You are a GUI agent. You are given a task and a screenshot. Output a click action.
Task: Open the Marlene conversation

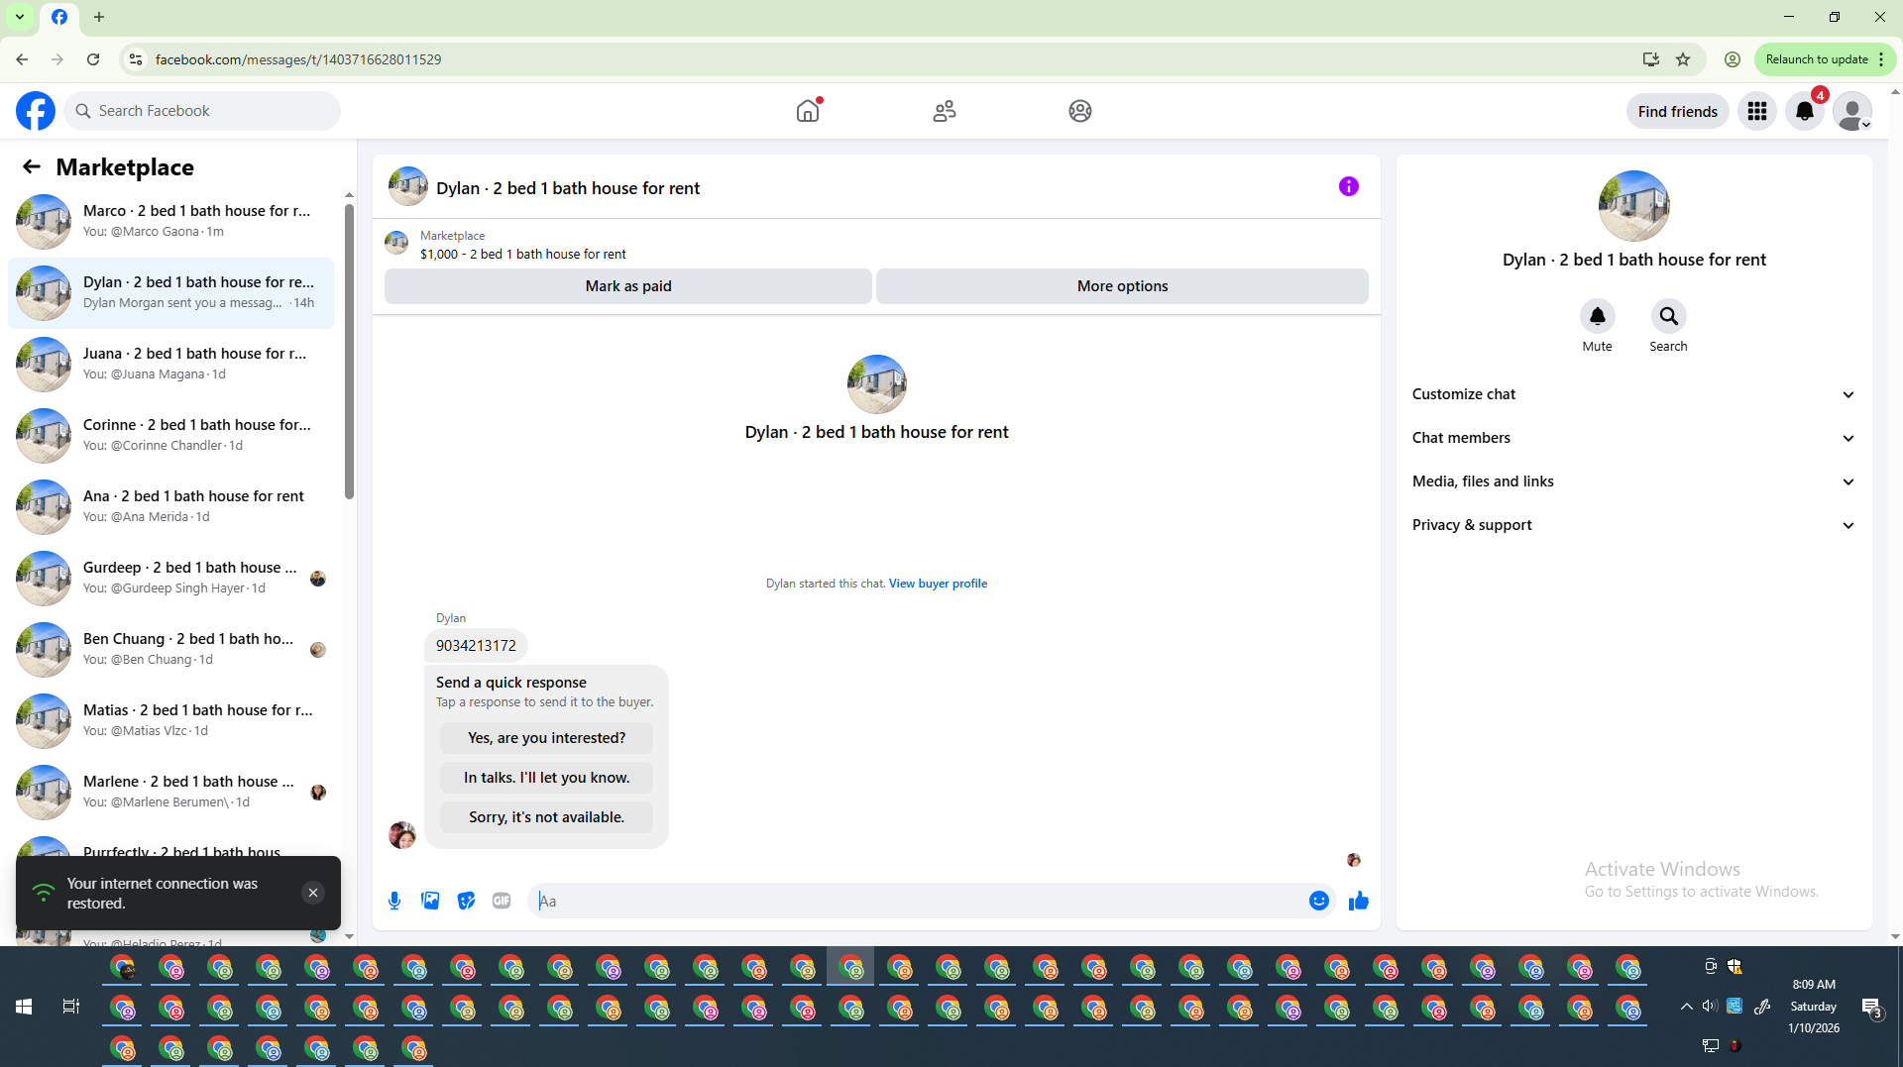[170, 792]
